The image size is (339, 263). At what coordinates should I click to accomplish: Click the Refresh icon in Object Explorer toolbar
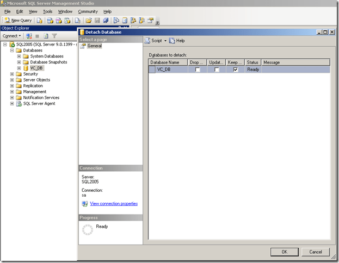click(46, 36)
